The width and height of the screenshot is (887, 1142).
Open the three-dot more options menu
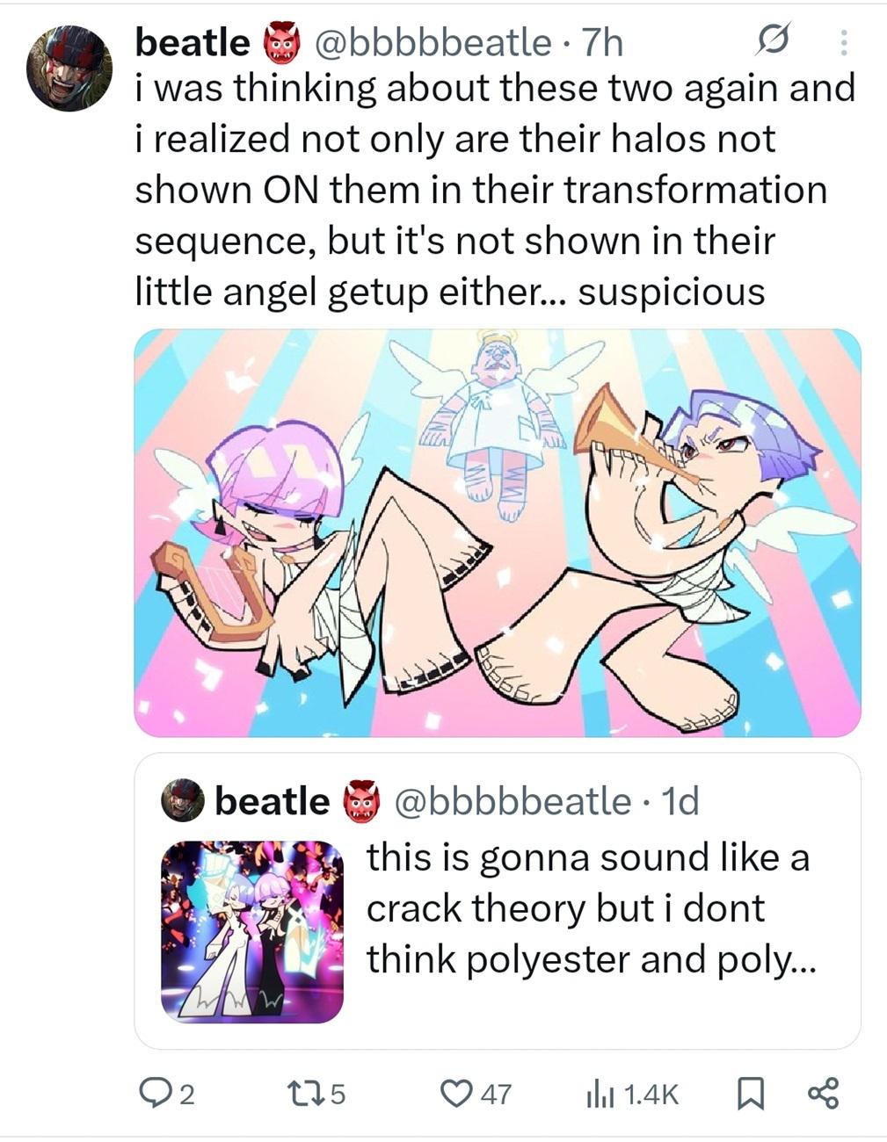(x=843, y=42)
